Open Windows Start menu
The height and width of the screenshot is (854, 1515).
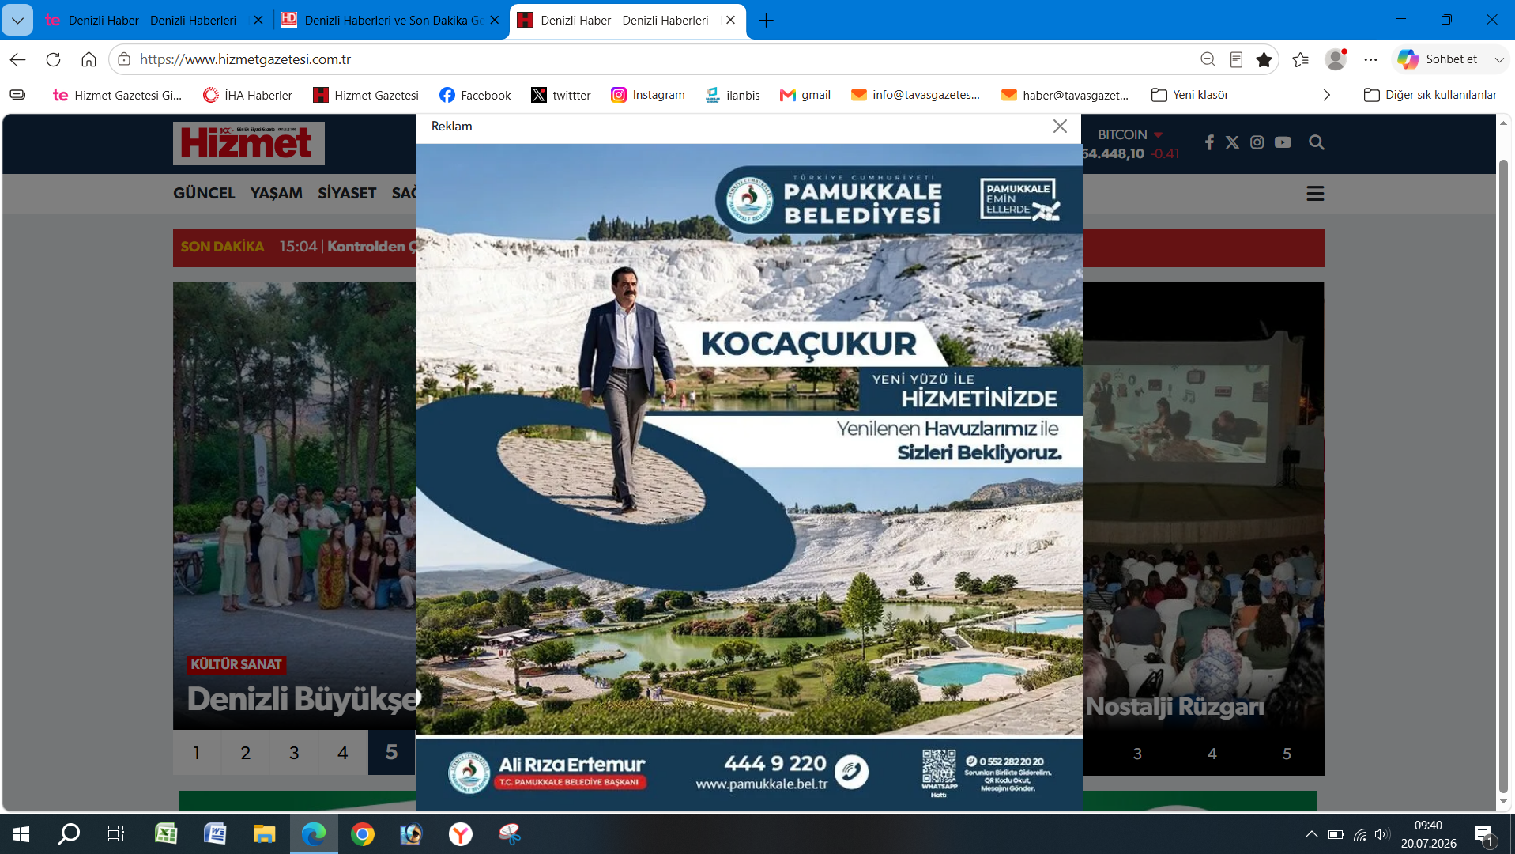coord(21,834)
